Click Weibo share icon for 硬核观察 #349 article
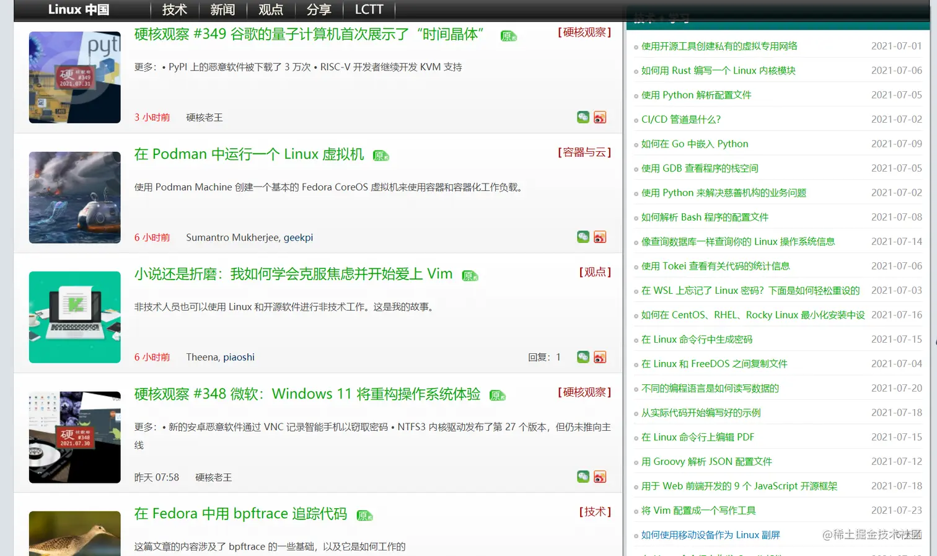 pyautogui.click(x=600, y=117)
